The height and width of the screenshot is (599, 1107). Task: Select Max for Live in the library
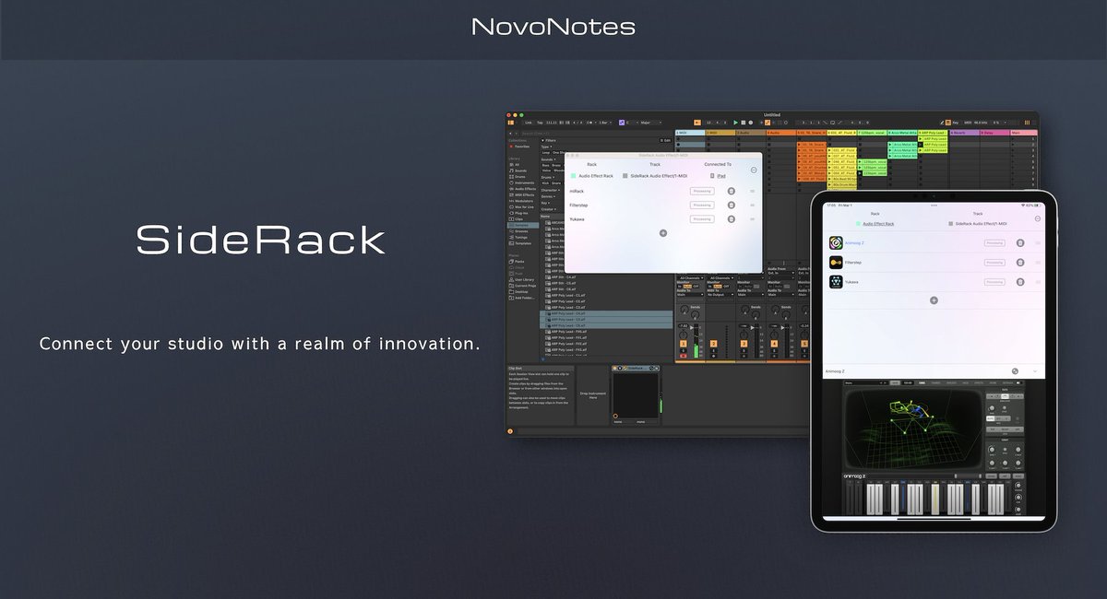523,207
